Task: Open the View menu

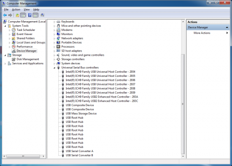Action: [27, 10]
